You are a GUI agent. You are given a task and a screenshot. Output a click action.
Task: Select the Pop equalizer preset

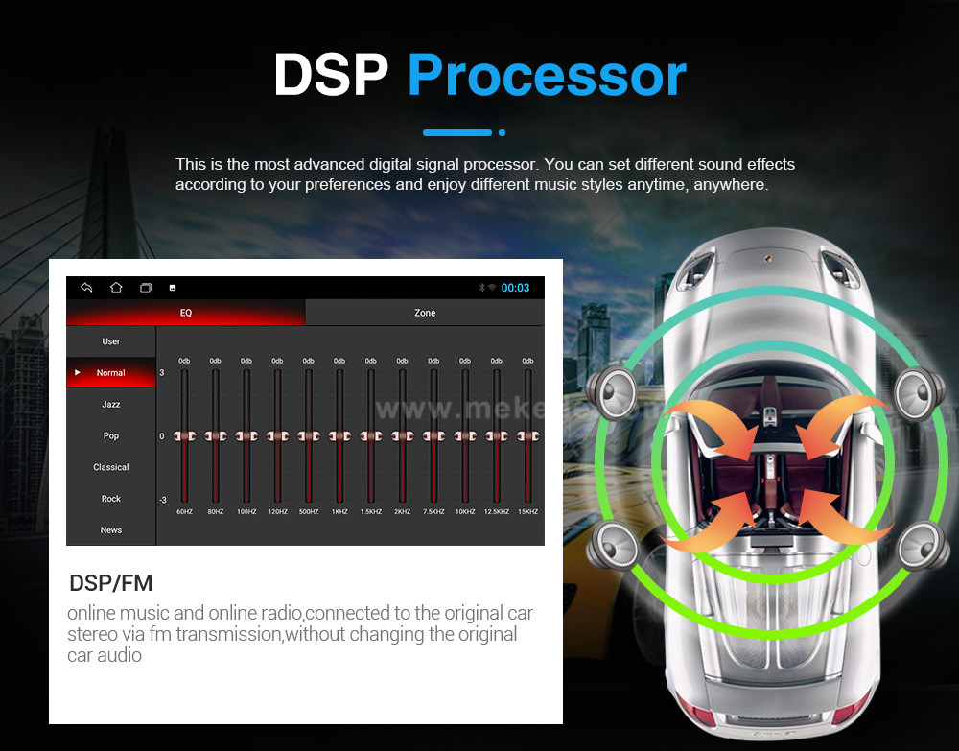[110, 435]
